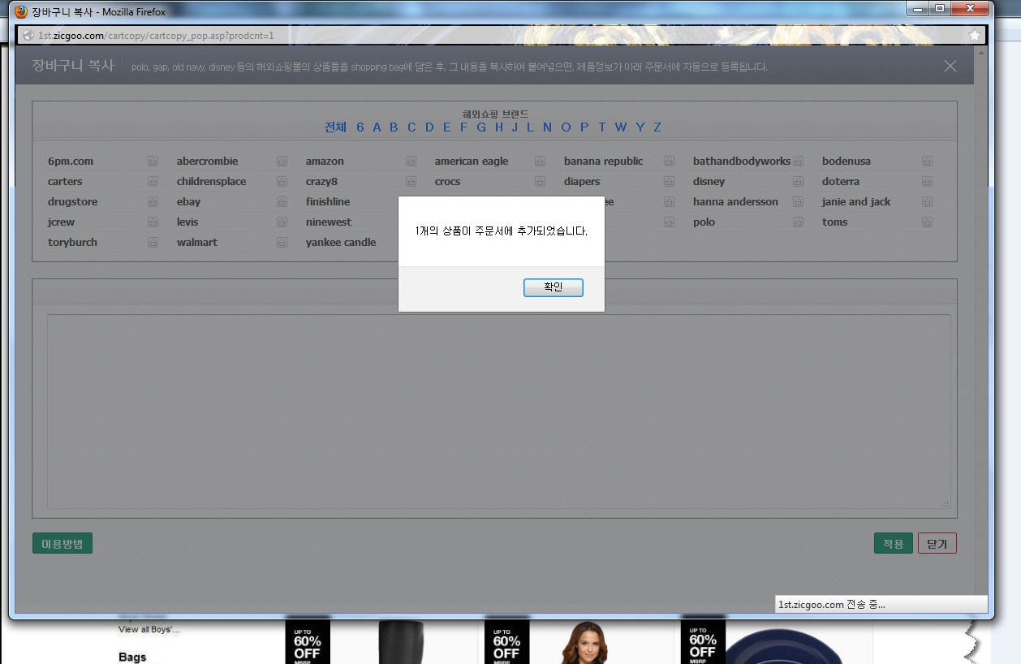
Task: Click the bag icon beside toms
Action: point(927,222)
